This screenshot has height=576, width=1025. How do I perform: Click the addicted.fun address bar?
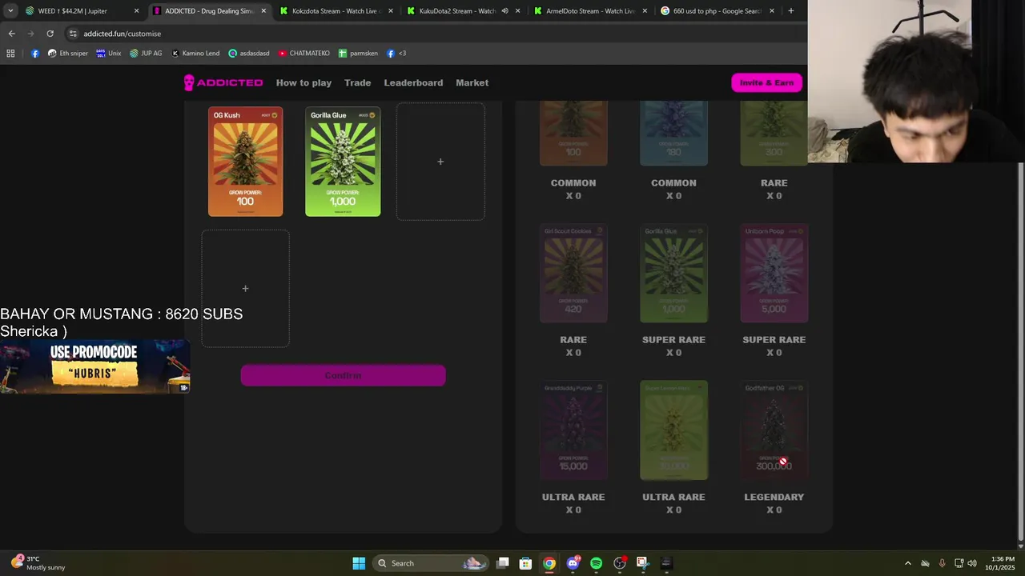432,34
